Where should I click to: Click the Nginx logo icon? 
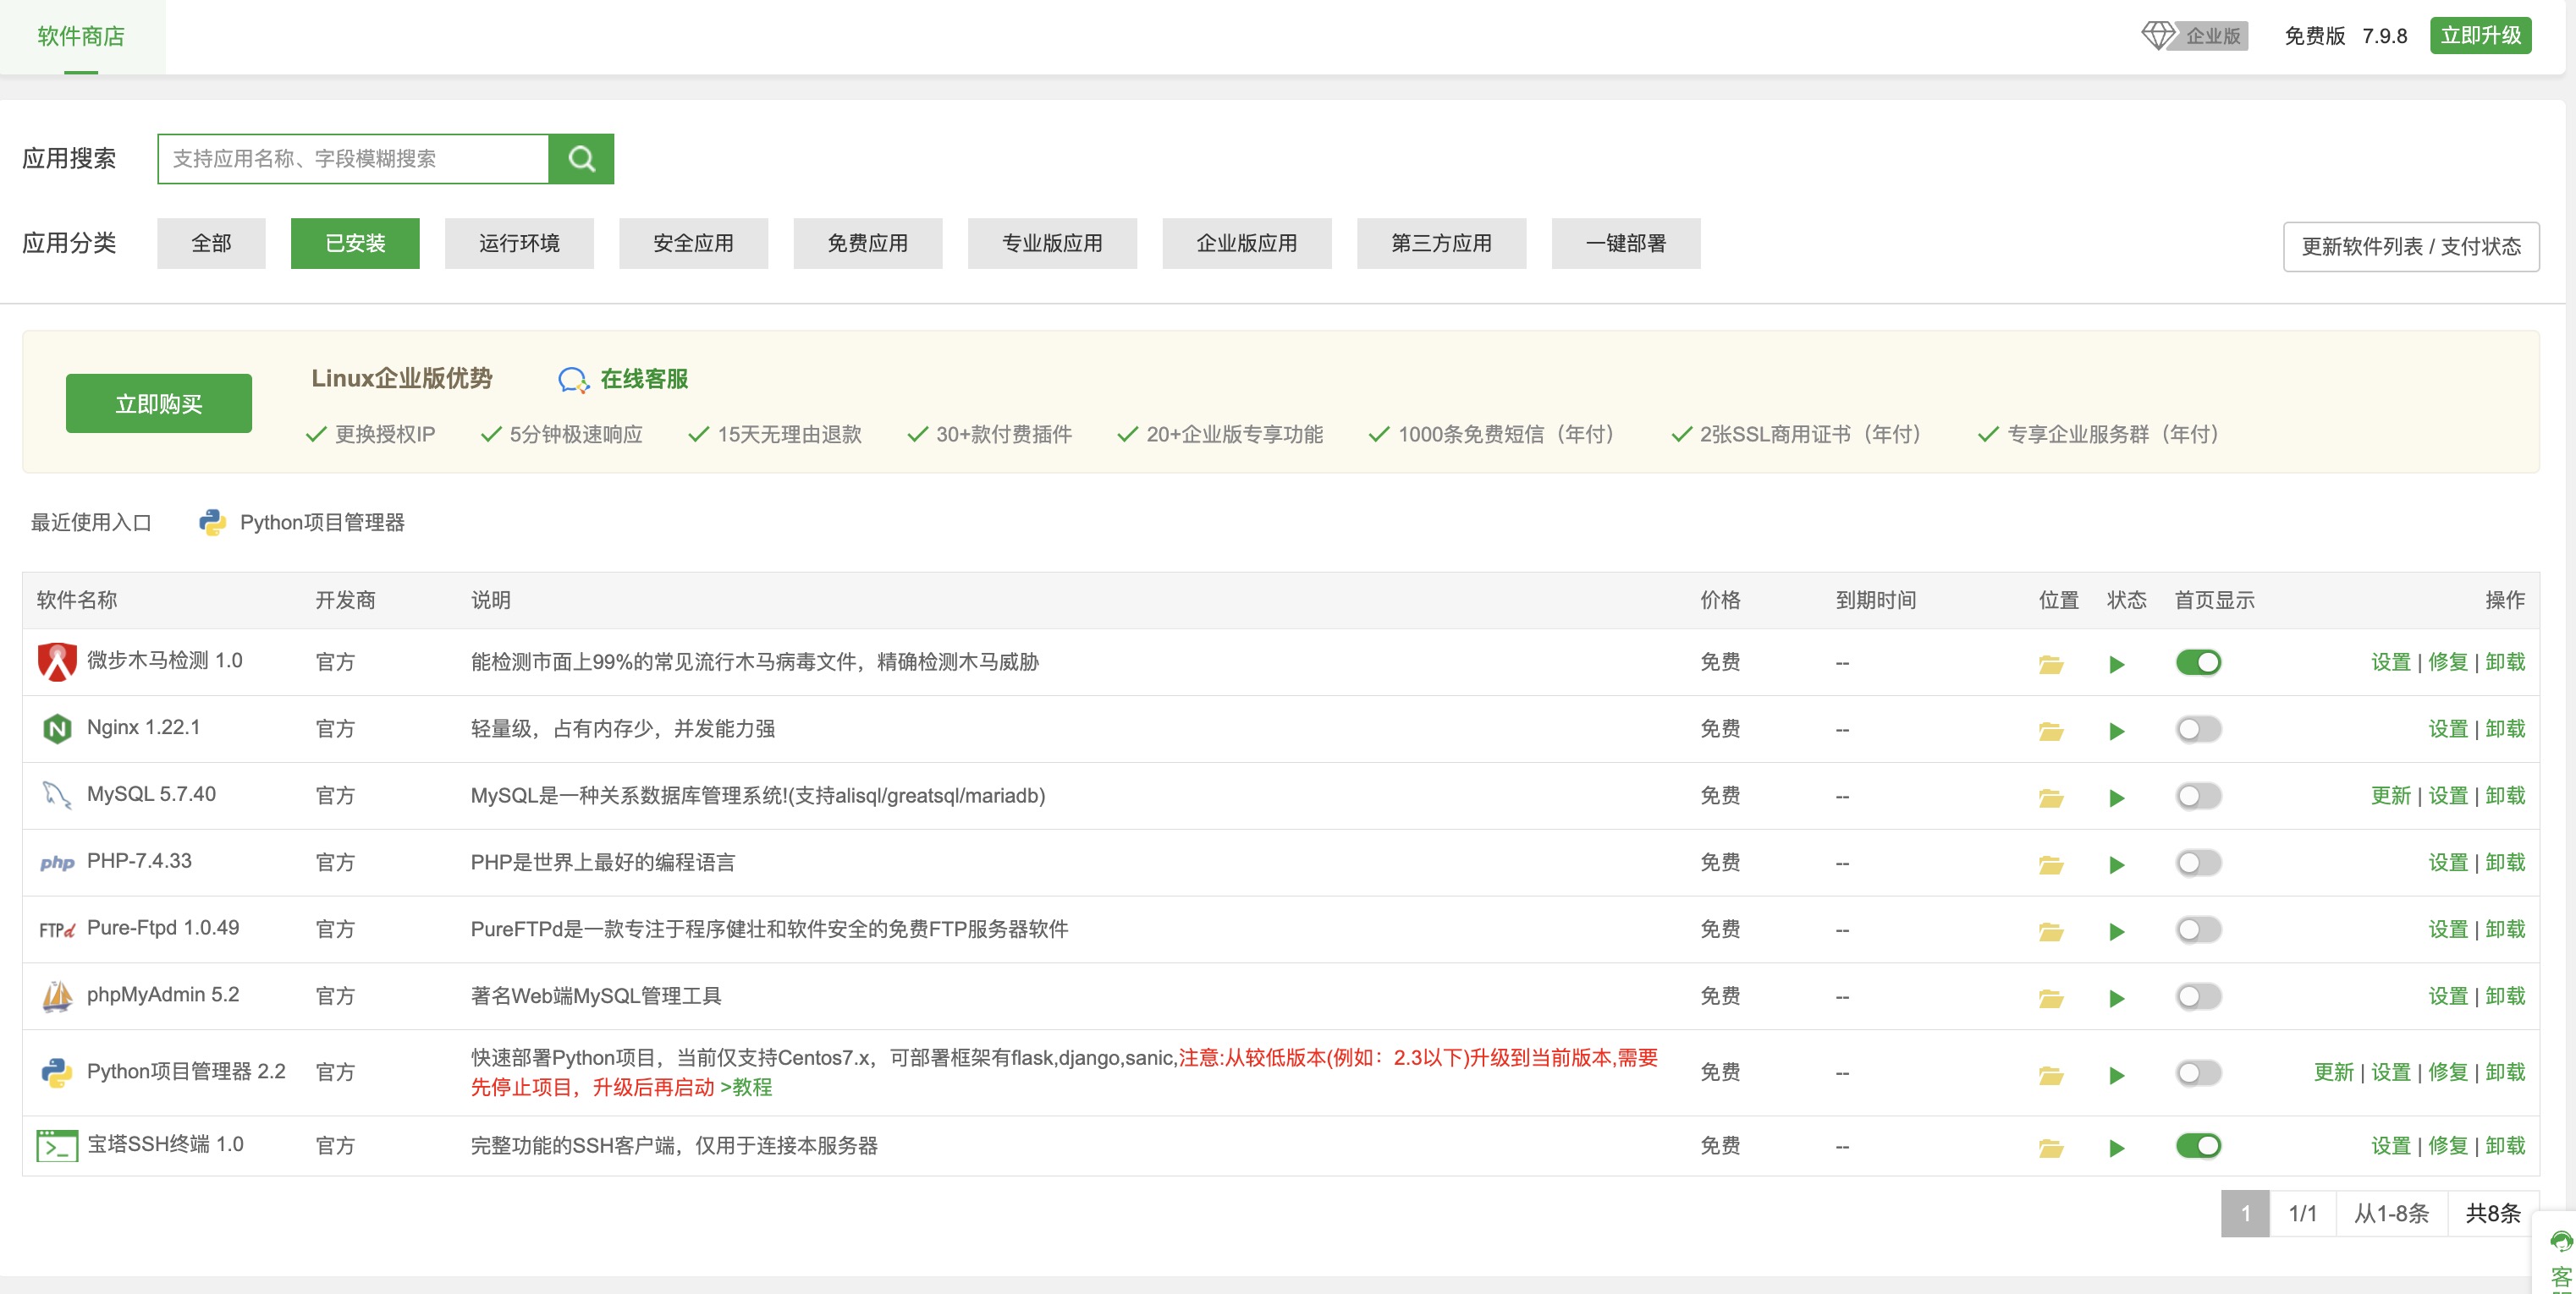coord(57,728)
